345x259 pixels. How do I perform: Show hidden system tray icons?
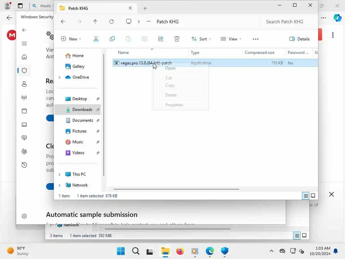coord(272,251)
